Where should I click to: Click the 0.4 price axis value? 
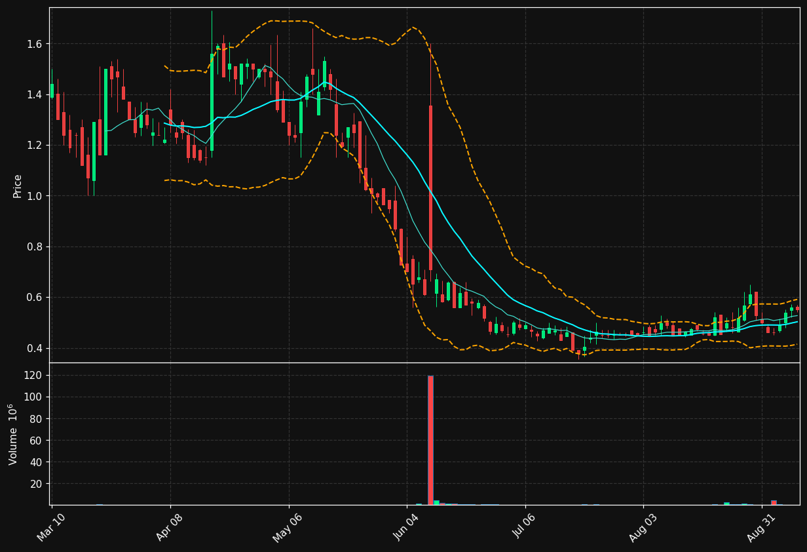pos(34,348)
